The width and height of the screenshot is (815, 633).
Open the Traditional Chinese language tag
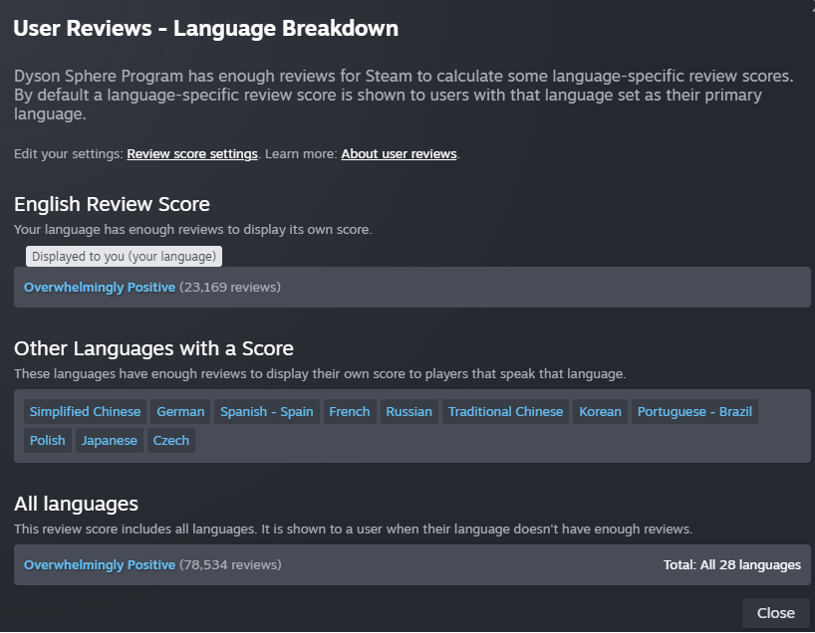tap(506, 412)
